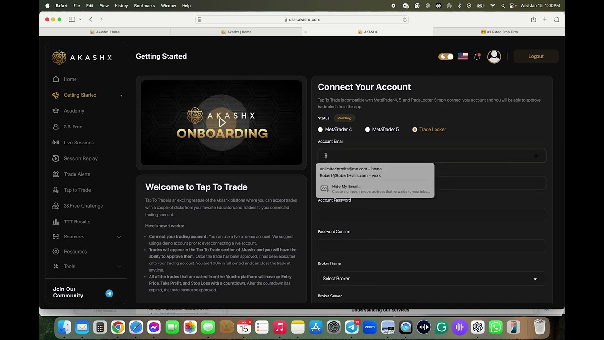Open Spotlight search in menu bar
This screenshot has height=340, width=604.
(x=503, y=6)
